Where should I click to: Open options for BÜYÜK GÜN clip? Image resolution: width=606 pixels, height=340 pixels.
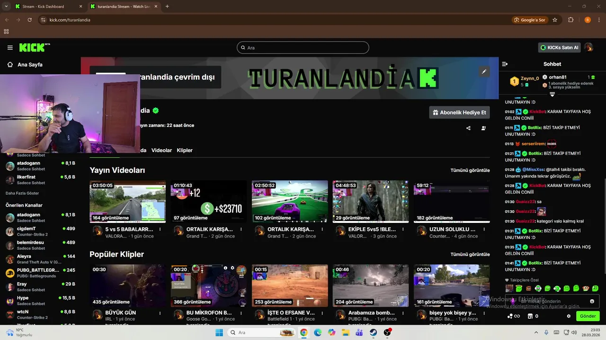(x=160, y=313)
